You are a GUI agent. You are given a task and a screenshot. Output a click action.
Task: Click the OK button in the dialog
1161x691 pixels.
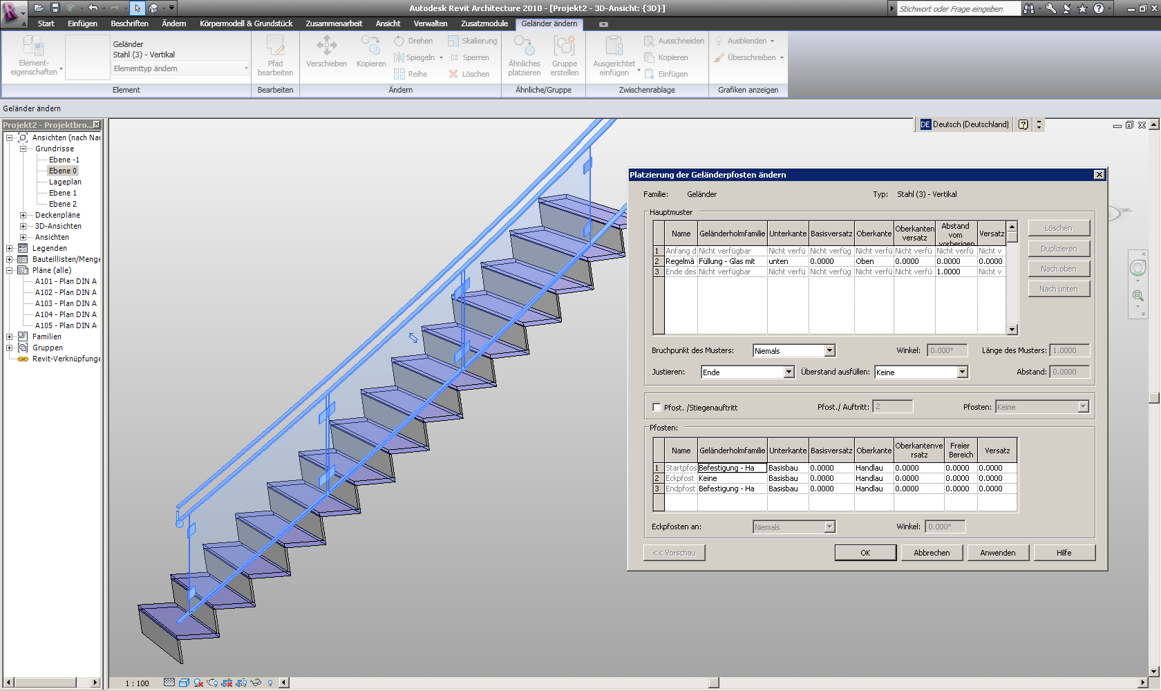point(865,553)
